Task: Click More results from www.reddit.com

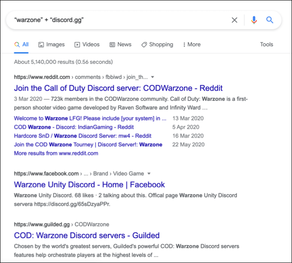Action: (x=56, y=153)
